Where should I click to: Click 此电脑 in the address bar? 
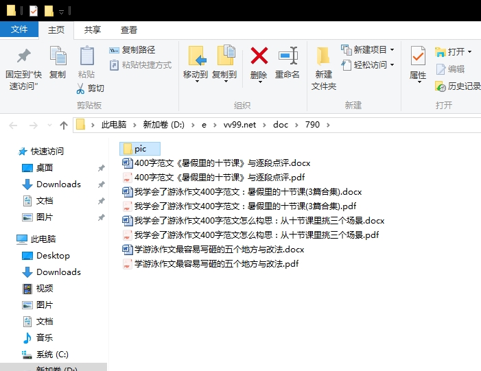coord(114,125)
